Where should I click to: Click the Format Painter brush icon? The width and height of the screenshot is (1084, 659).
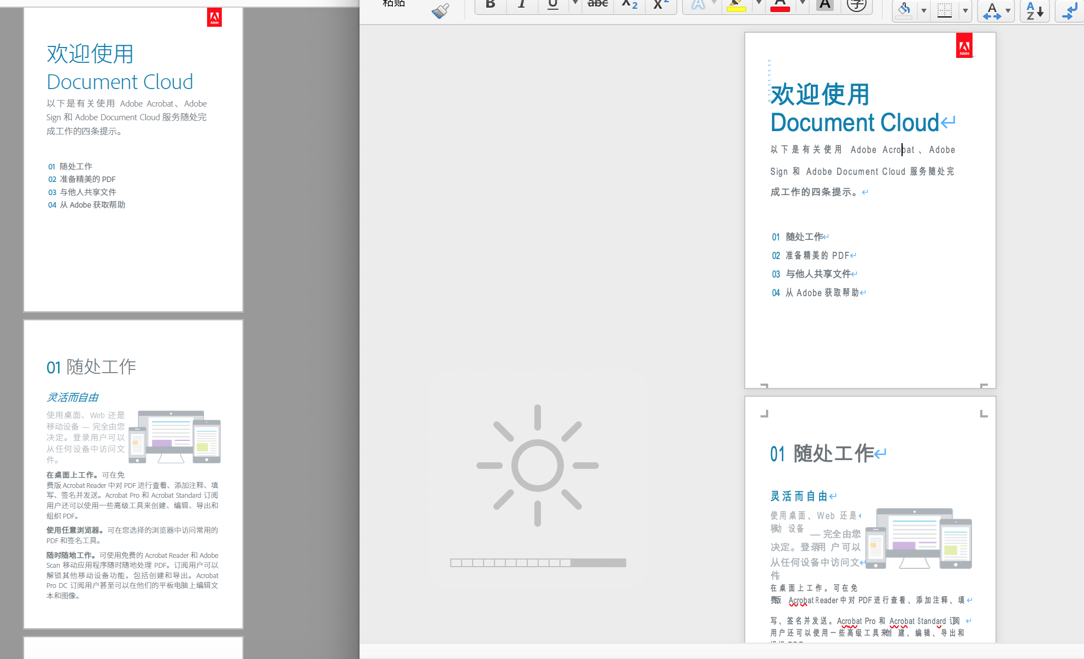440,10
